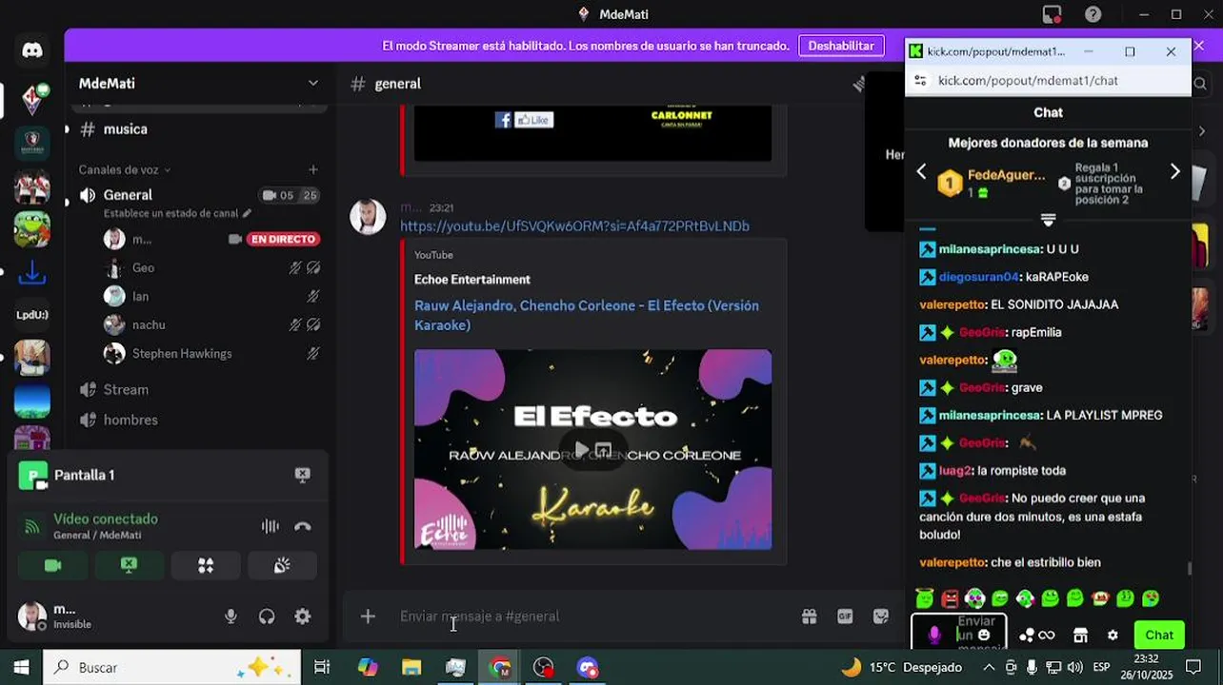Click username milanesaprincesa saying U U U
This screenshot has width=1223, height=685.
point(990,249)
